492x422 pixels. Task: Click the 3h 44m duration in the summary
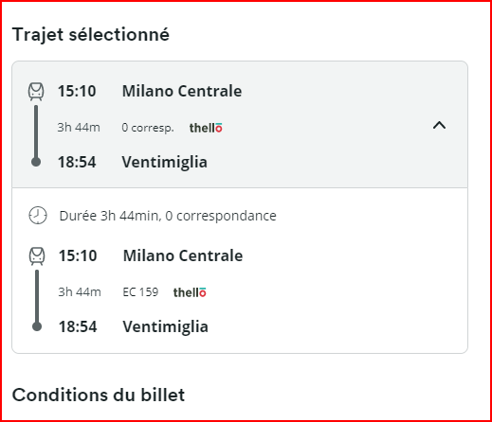pyautogui.click(x=79, y=128)
